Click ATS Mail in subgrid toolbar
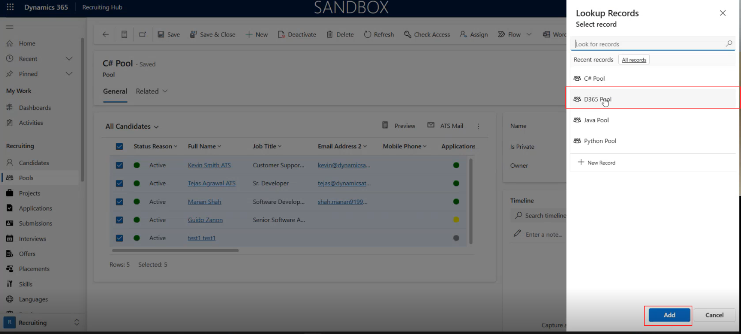This screenshot has height=334, width=741. pyautogui.click(x=445, y=125)
